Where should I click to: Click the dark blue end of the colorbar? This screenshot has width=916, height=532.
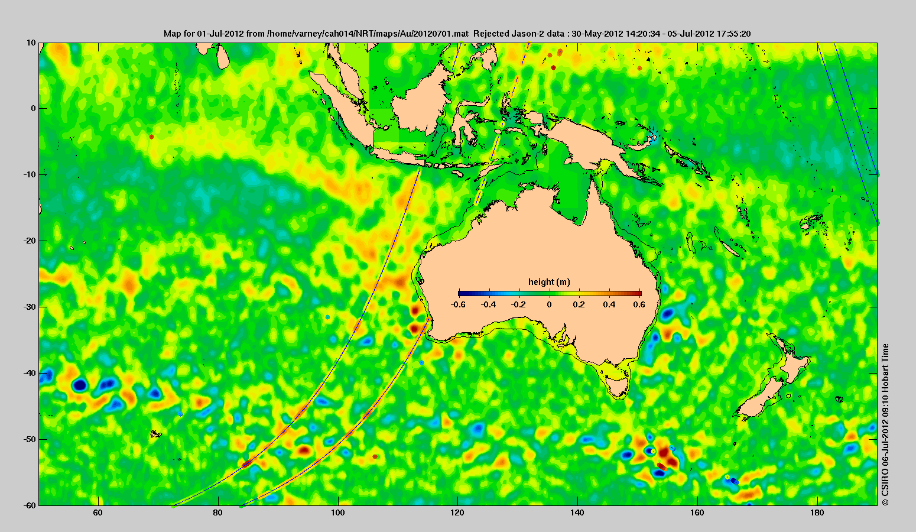point(461,293)
